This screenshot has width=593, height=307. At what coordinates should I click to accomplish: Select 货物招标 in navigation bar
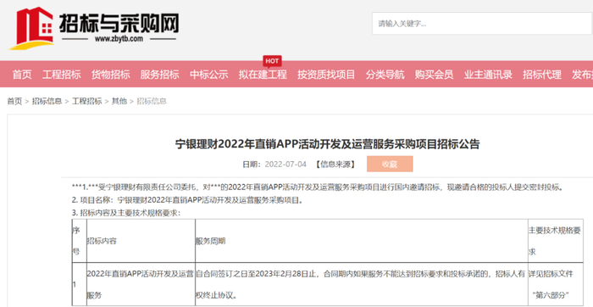click(x=110, y=75)
